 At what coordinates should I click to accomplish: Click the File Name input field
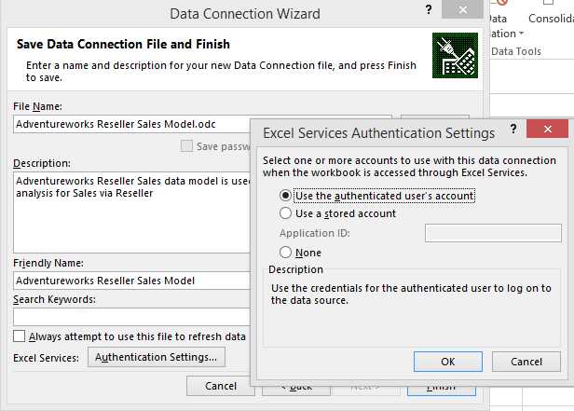[x=132, y=125]
